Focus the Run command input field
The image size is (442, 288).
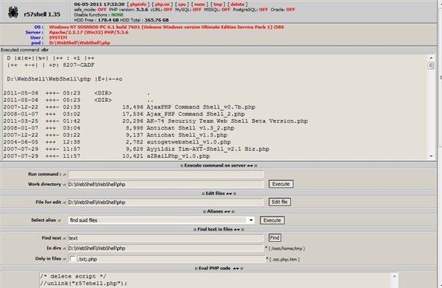[x=166, y=174]
